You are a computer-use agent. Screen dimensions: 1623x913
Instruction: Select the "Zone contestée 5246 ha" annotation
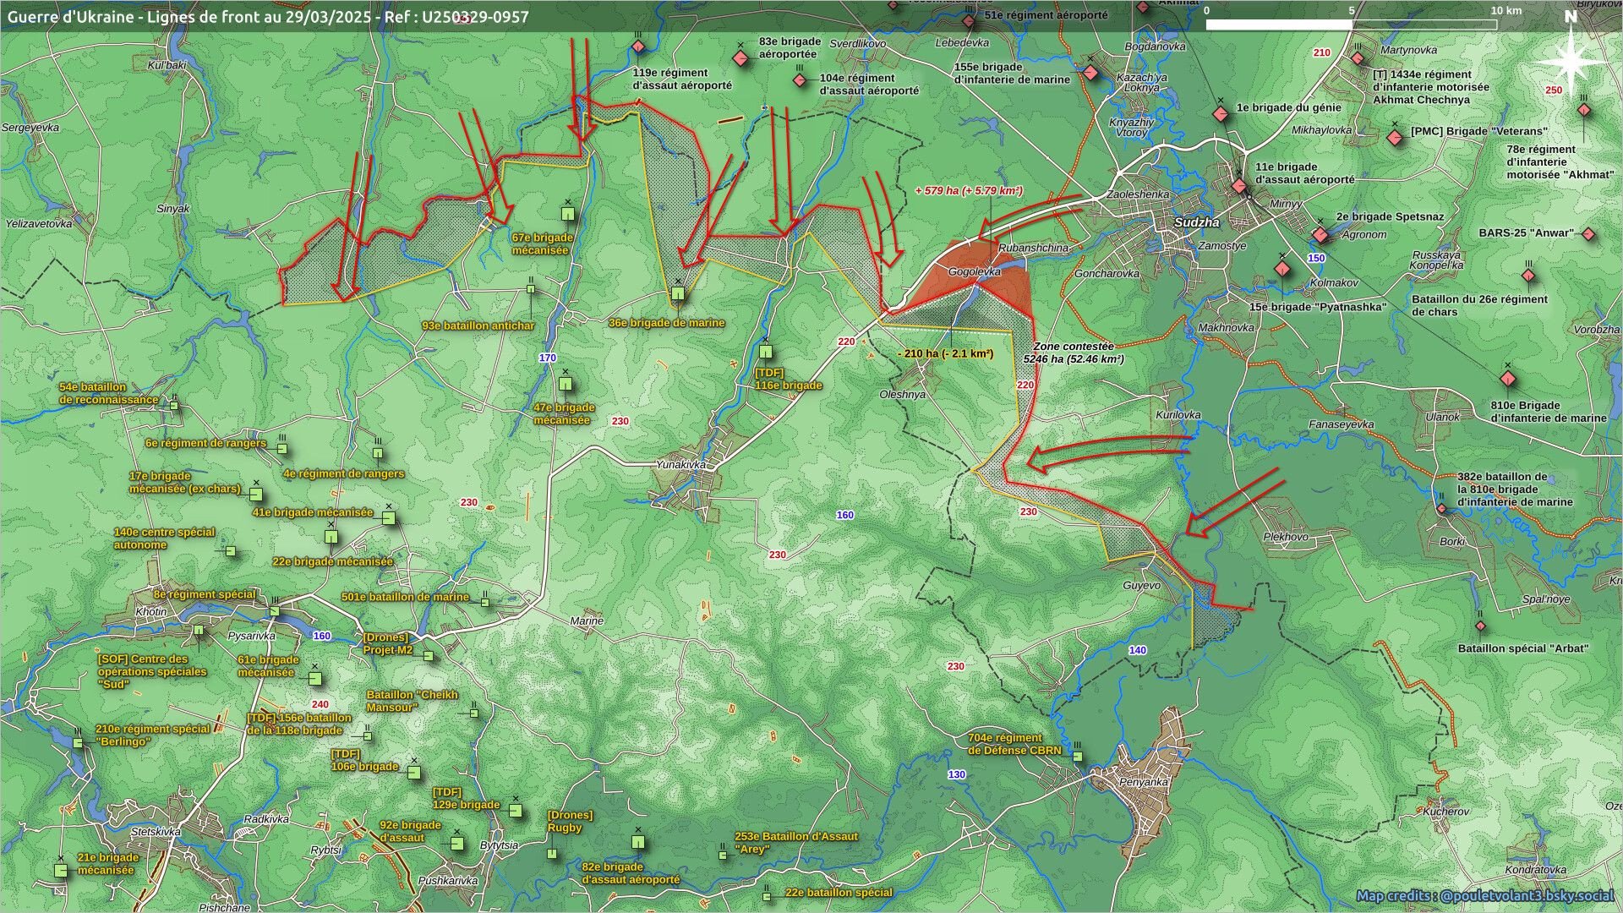(x=1074, y=353)
